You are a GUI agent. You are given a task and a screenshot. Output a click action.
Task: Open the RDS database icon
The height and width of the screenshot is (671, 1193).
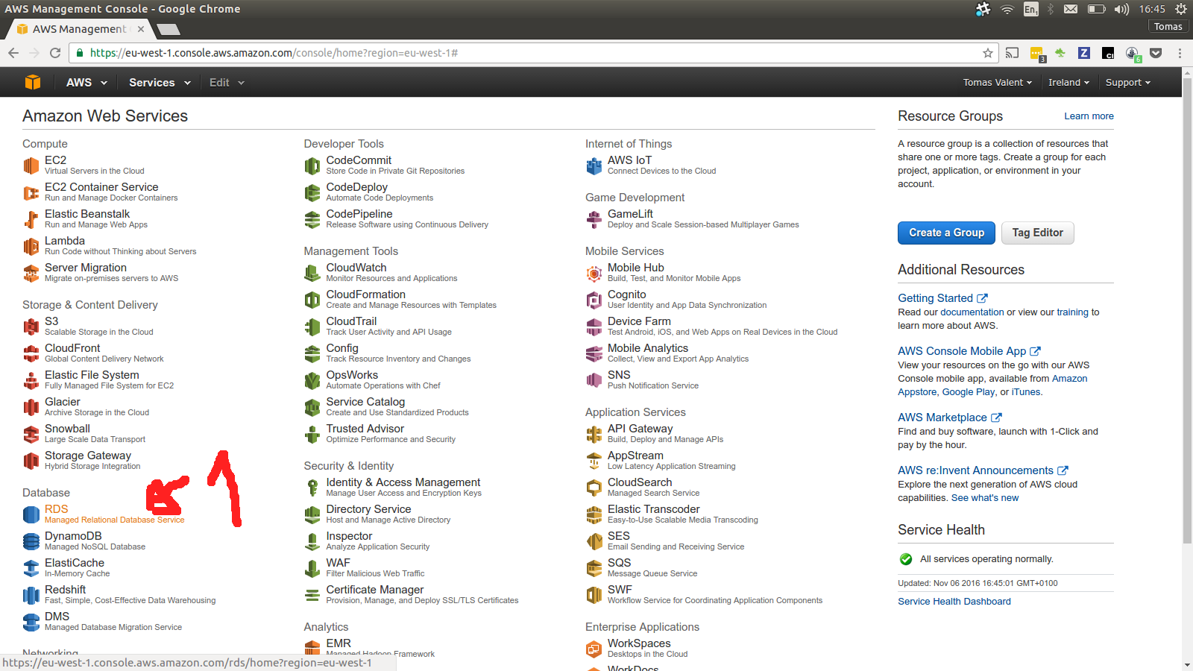tap(31, 514)
